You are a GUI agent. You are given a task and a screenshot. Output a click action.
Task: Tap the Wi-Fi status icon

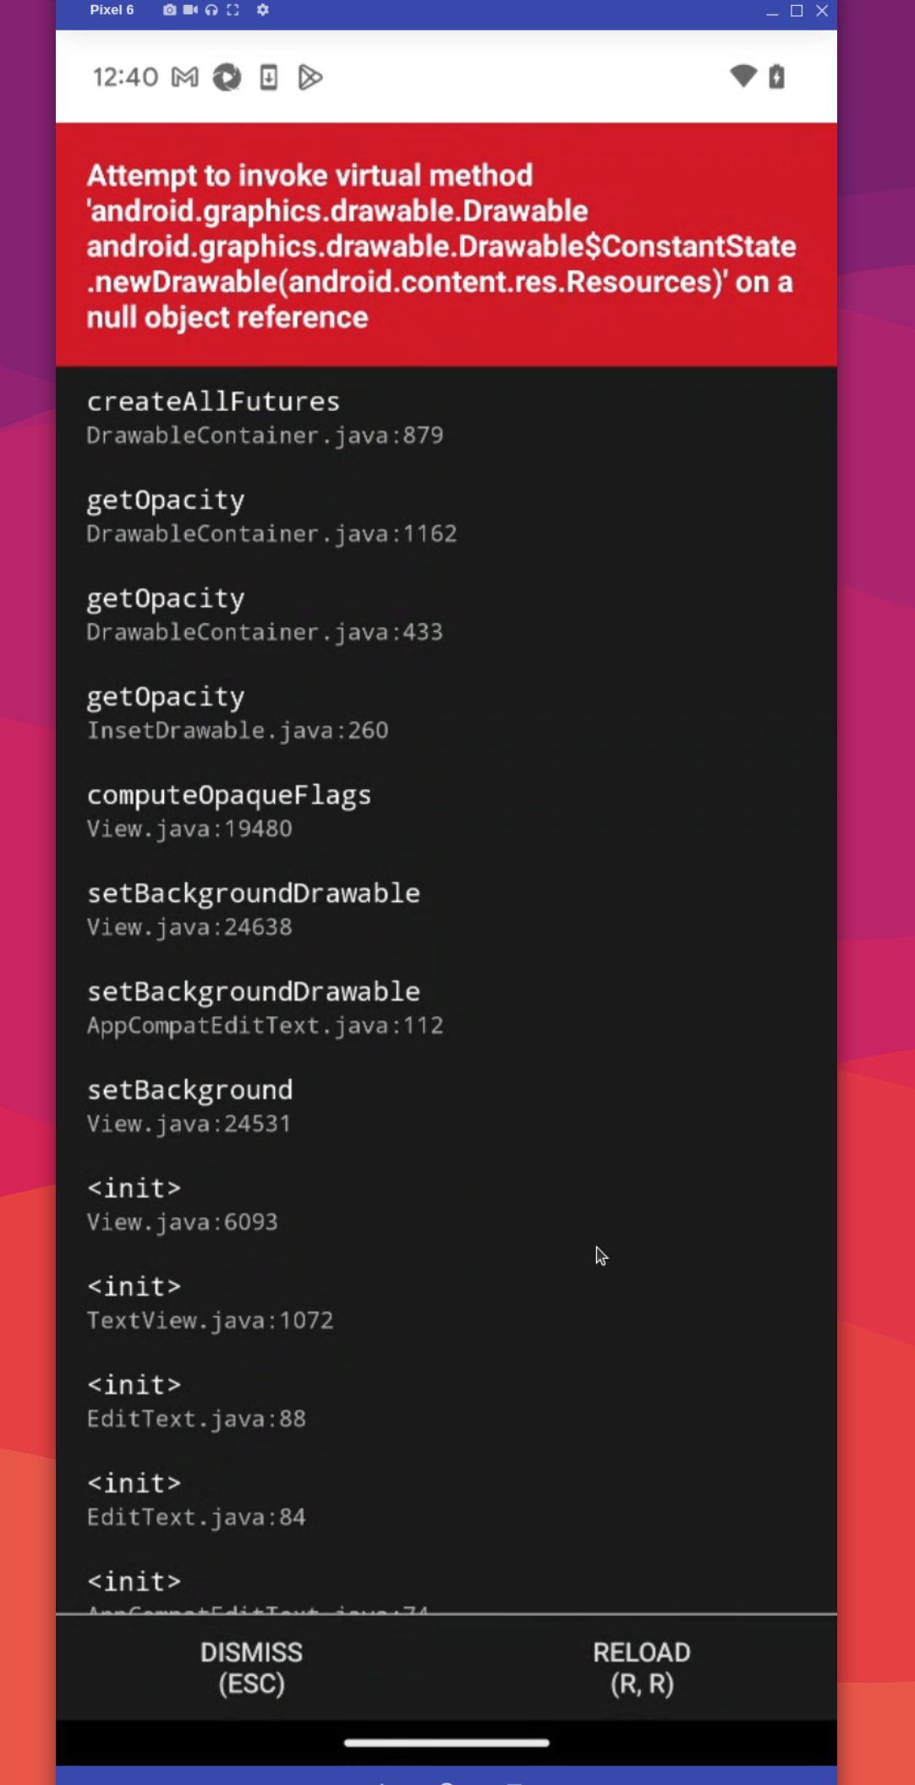point(742,76)
